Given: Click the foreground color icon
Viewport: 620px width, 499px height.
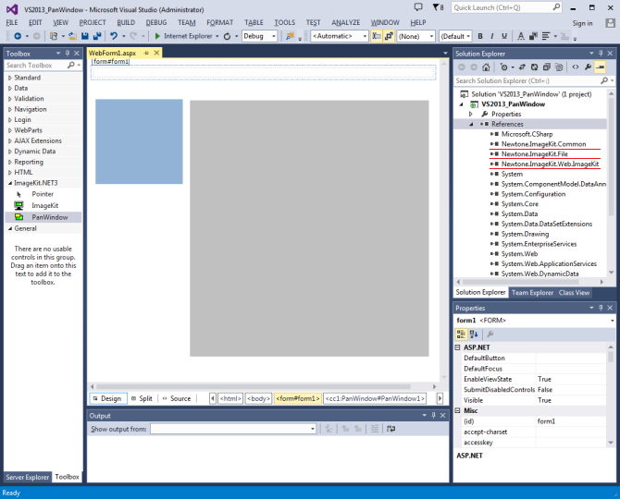Looking at the screenshot, I should coord(521,36).
